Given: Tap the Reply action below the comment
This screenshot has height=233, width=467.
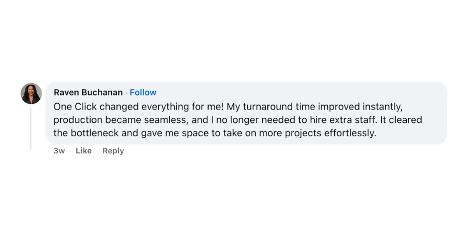Looking at the screenshot, I should (x=113, y=151).
